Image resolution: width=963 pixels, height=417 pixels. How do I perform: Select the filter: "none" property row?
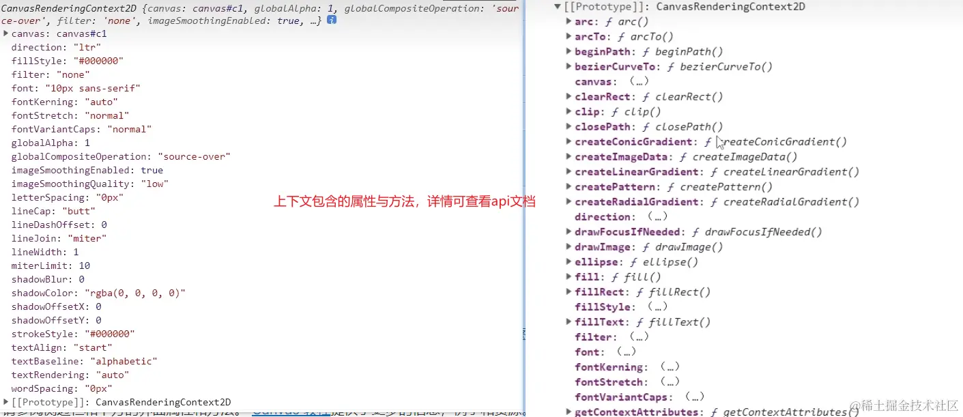click(51, 74)
